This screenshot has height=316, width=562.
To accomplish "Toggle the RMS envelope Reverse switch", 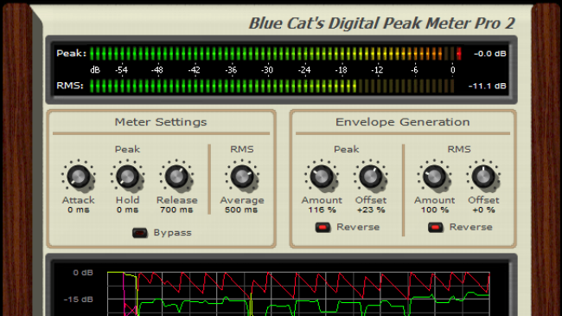I will pyautogui.click(x=436, y=228).
